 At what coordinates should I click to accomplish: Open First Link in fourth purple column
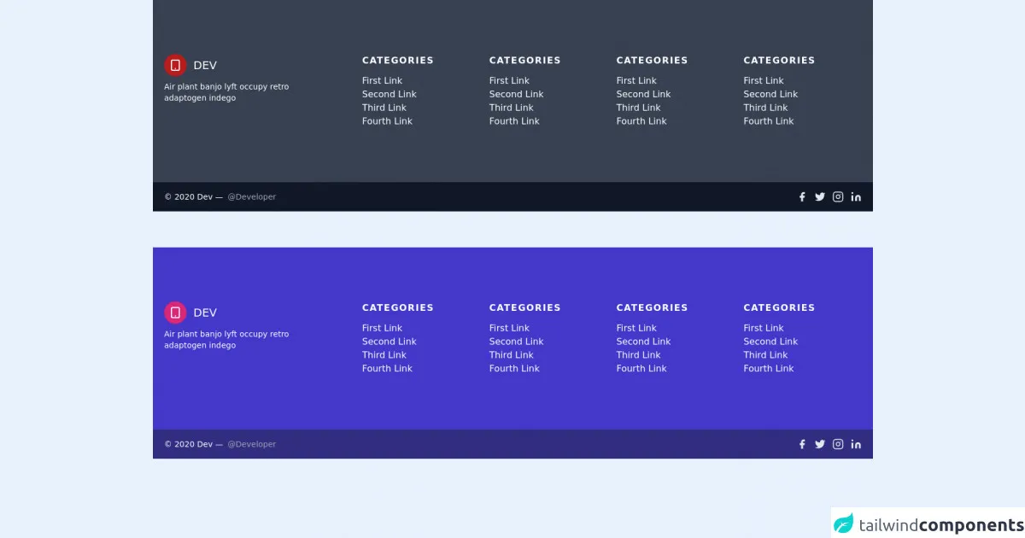[x=763, y=328]
